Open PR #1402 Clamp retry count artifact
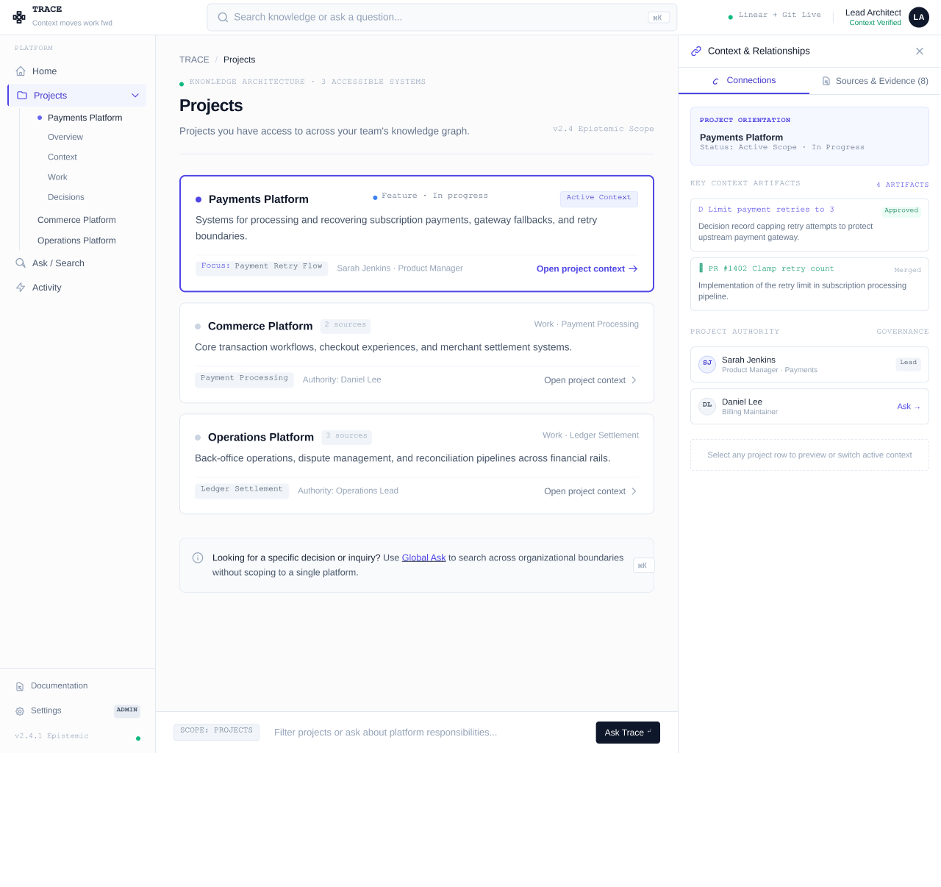 (x=809, y=284)
